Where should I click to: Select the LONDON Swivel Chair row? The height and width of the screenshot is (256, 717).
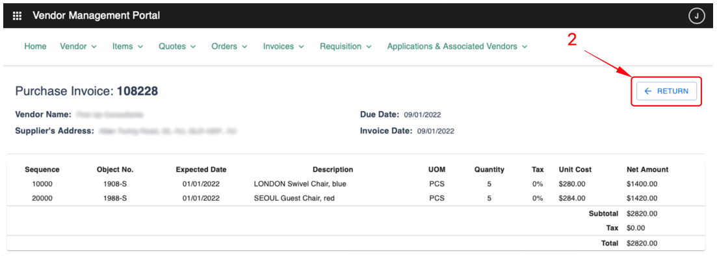(356, 184)
